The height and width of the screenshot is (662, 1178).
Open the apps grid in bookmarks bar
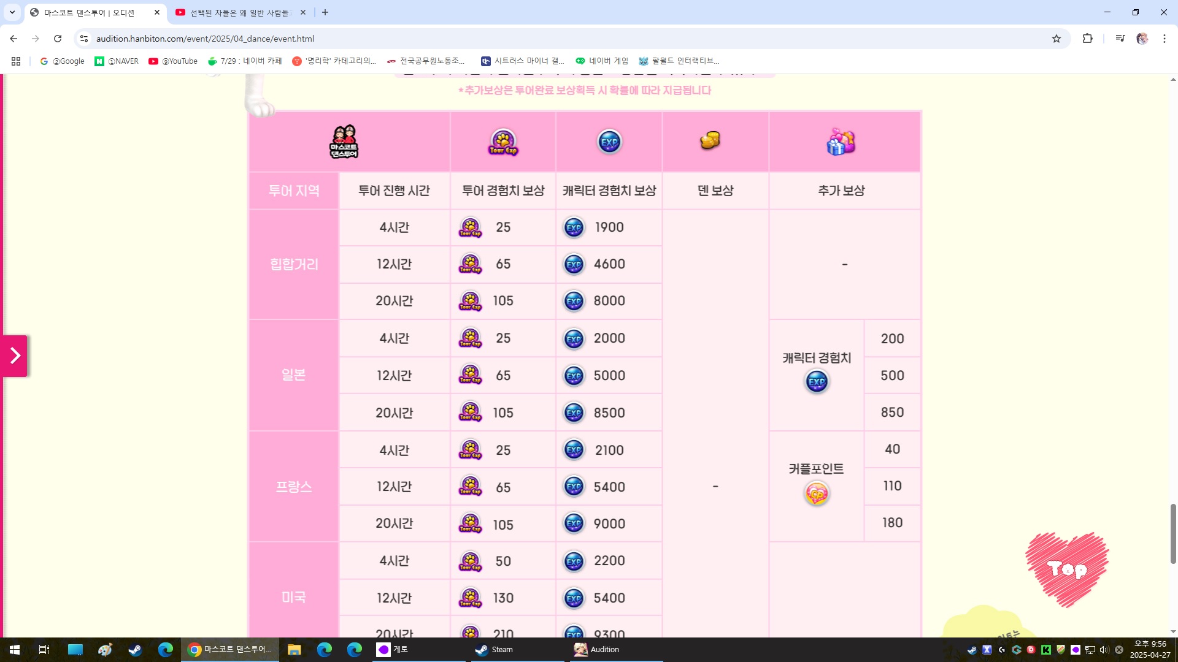coord(16,61)
